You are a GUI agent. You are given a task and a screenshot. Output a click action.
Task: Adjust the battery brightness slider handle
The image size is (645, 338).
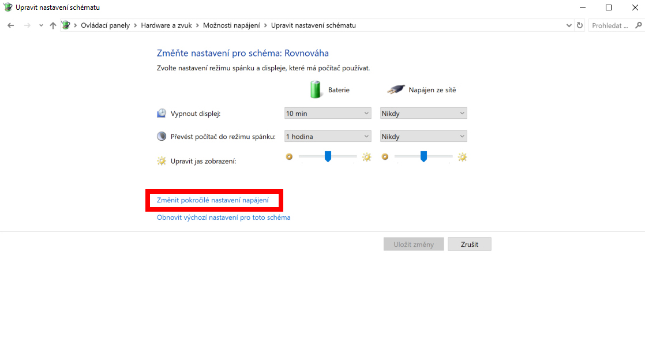pyautogui.click(x=328, y=156)
